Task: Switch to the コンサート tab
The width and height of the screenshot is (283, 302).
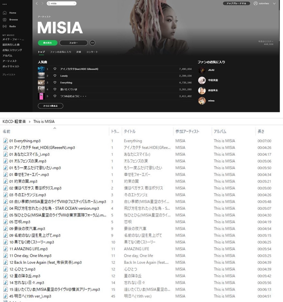Action: [92, 52]
